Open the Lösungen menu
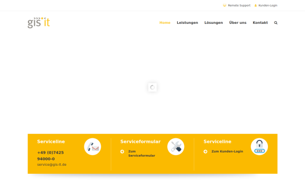Viewport: 305px width, 190px height. [213, 23]
